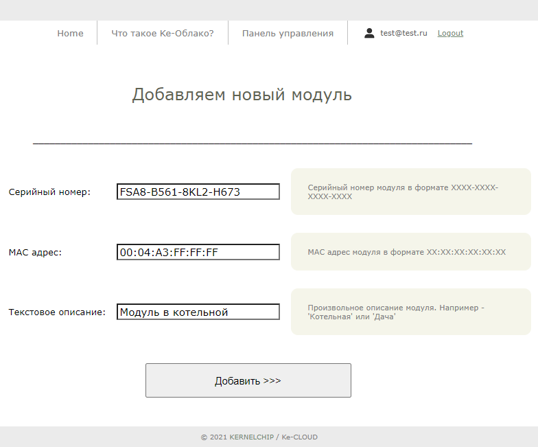Image resolution: width=538 pixels, height=447 pixels.
Task: Click the 'Серийный номер:' label
Action: [x=49, y=192]
